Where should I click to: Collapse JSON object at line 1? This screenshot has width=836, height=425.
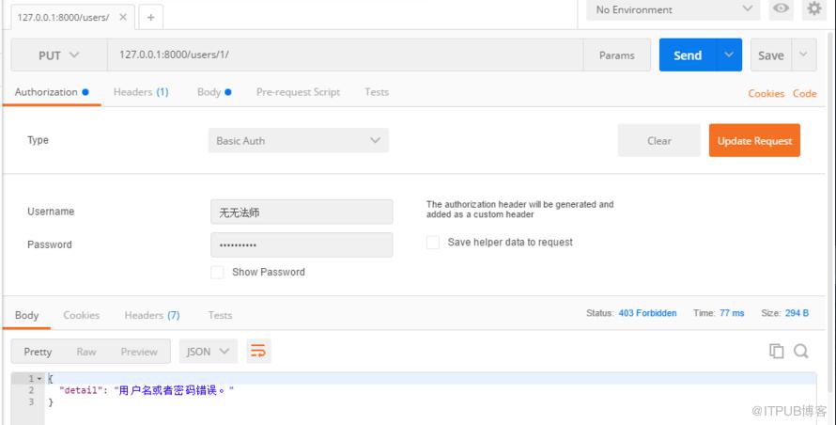click(x=39, y=379)
